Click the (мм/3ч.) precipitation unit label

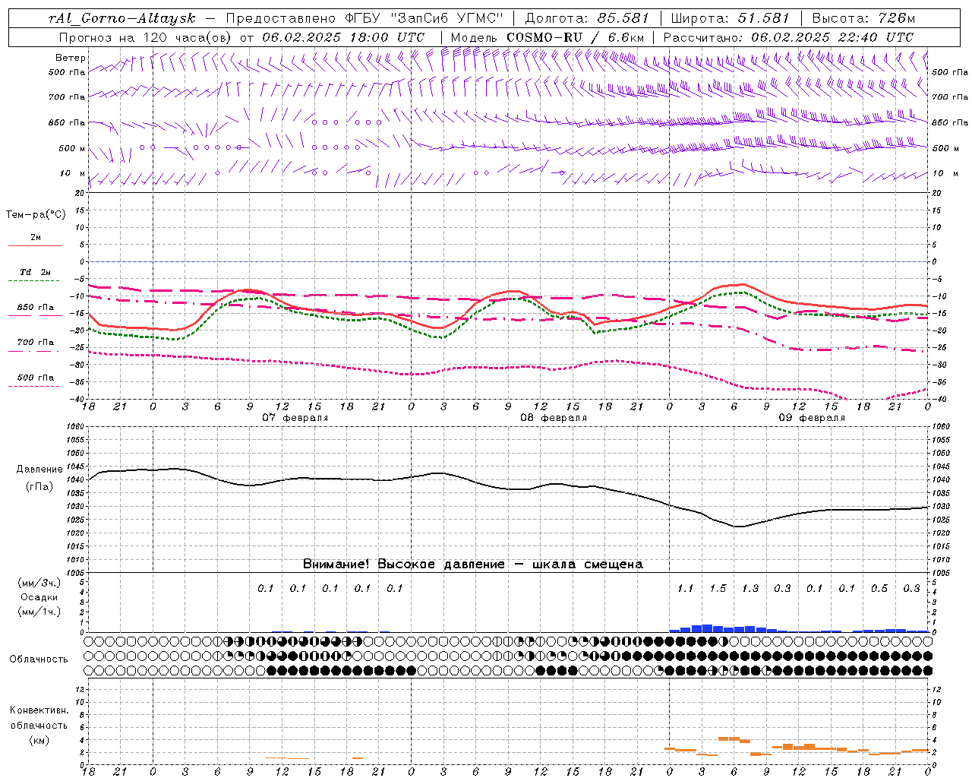pos(39,583)
